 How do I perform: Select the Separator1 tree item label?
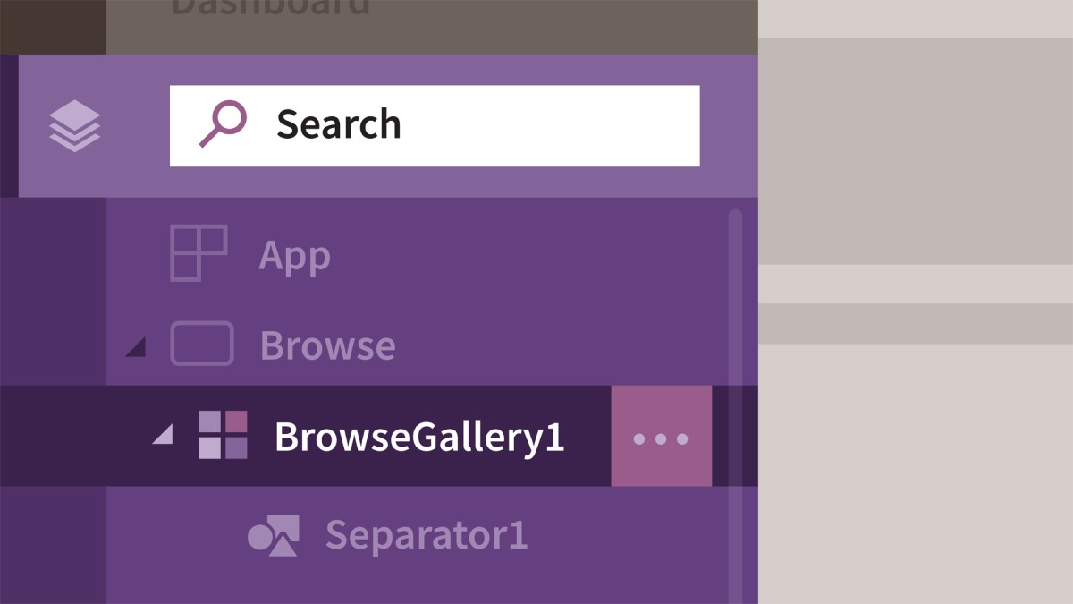point(427,535)
